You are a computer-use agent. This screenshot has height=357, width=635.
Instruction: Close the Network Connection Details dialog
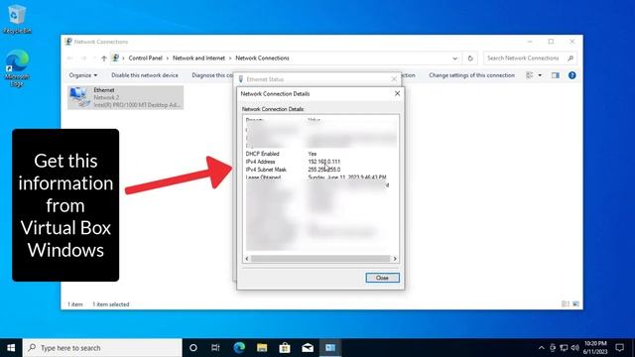click(x=382, y=278)
